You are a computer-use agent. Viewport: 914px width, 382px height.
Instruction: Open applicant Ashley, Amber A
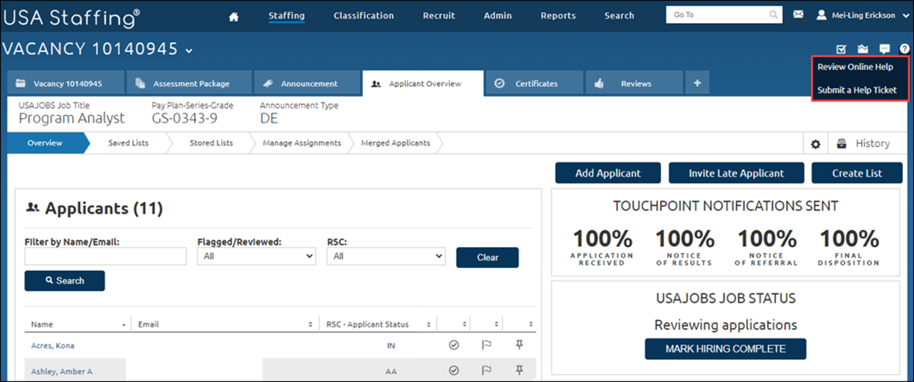62,371
